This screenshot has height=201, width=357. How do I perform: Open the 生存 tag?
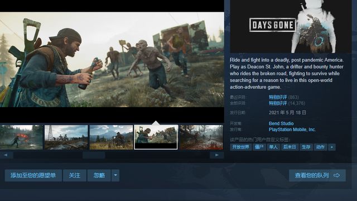point(306,147)
